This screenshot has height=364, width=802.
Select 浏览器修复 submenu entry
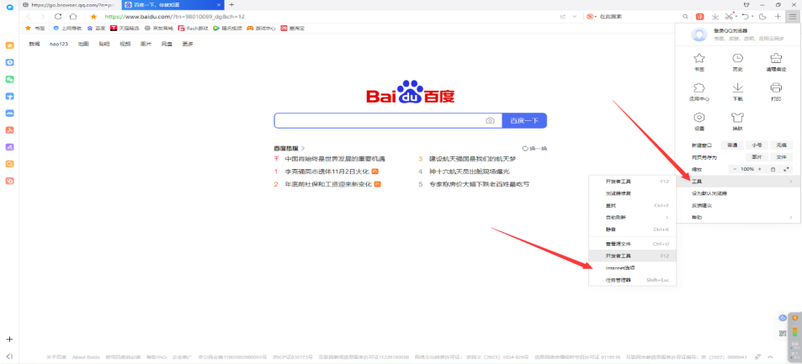pyautogui.click(x=633, y=193)
